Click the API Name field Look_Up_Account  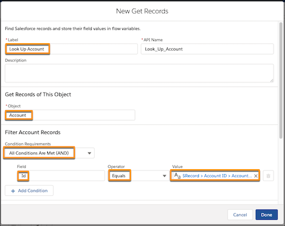pyautogui.click(x=207, y=49)
